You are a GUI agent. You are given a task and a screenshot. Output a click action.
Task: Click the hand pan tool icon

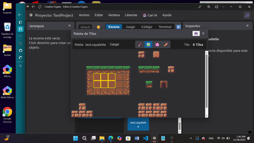click(x=98, y=27)
